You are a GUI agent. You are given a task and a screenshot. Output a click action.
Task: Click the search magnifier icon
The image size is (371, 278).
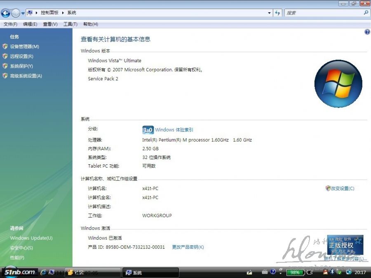366,13
